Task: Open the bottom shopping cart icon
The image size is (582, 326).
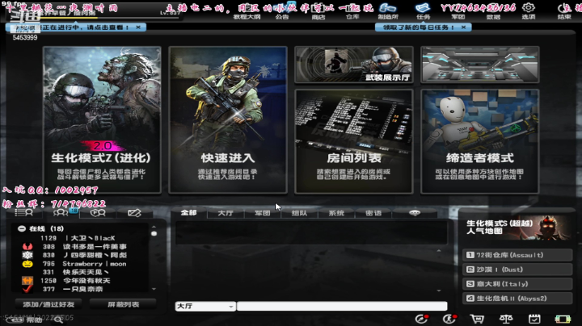Action: pyautogui.click(x=477, y=319)
